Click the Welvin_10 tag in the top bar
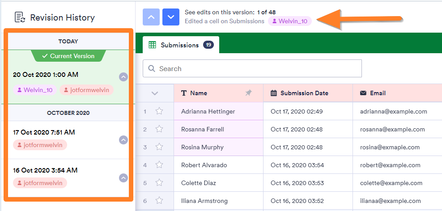Viewport: 442px width, 211px height. [x=289, y=21]
